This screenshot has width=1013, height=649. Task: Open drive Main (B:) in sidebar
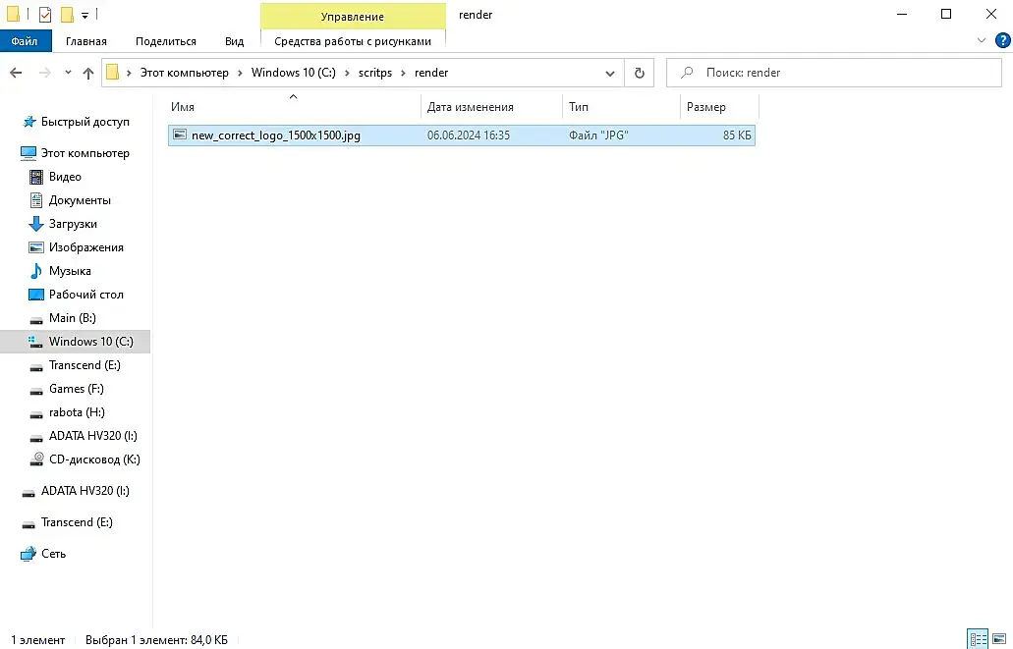tap(75, 318)
